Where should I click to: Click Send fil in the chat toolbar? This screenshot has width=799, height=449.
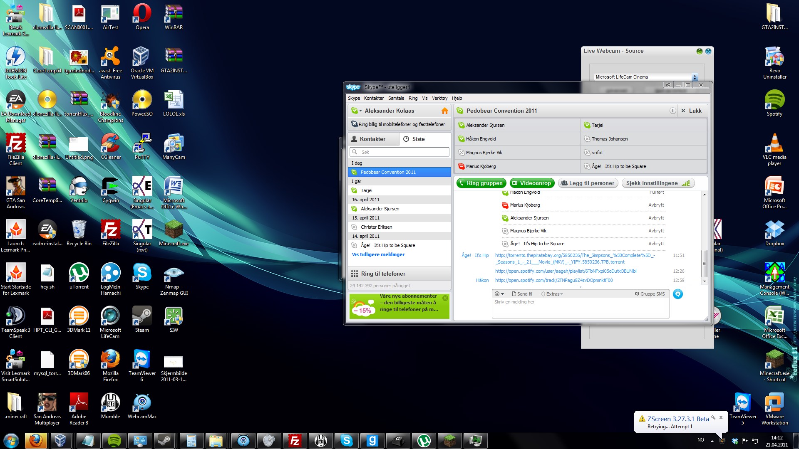click(522, 294)
